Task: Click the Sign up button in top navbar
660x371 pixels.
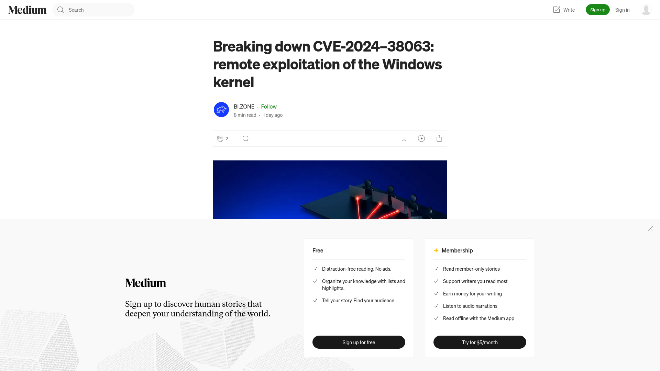Action: 597,10
